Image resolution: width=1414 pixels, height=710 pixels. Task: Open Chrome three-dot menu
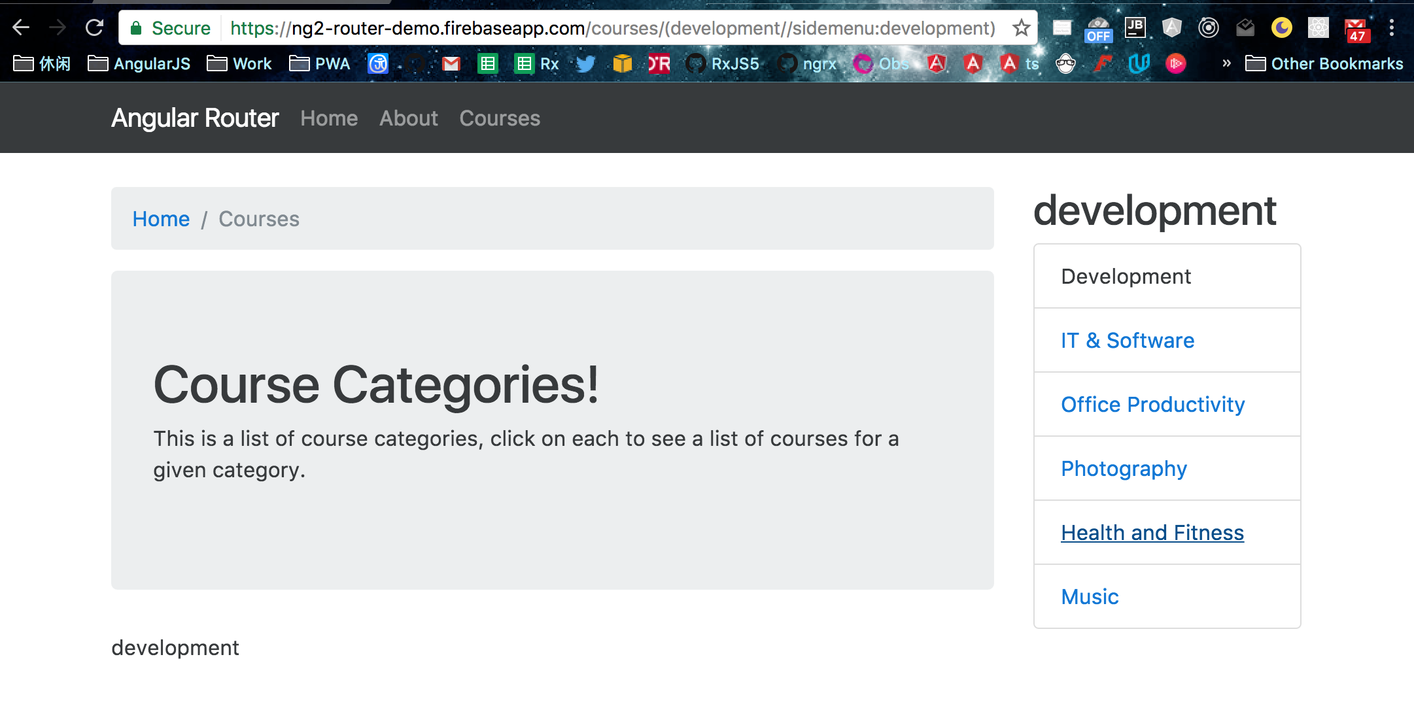pyautogui.click(x=1391, y=27)
